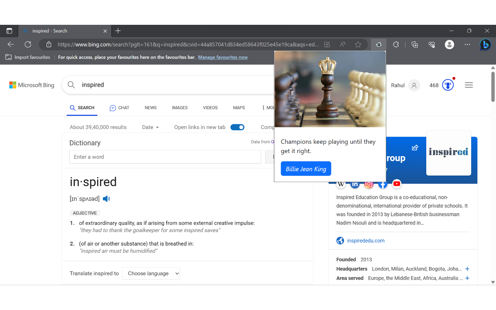496x310 pixels.
Task: Open inspirededu.com link
Action: coord(366,241)
